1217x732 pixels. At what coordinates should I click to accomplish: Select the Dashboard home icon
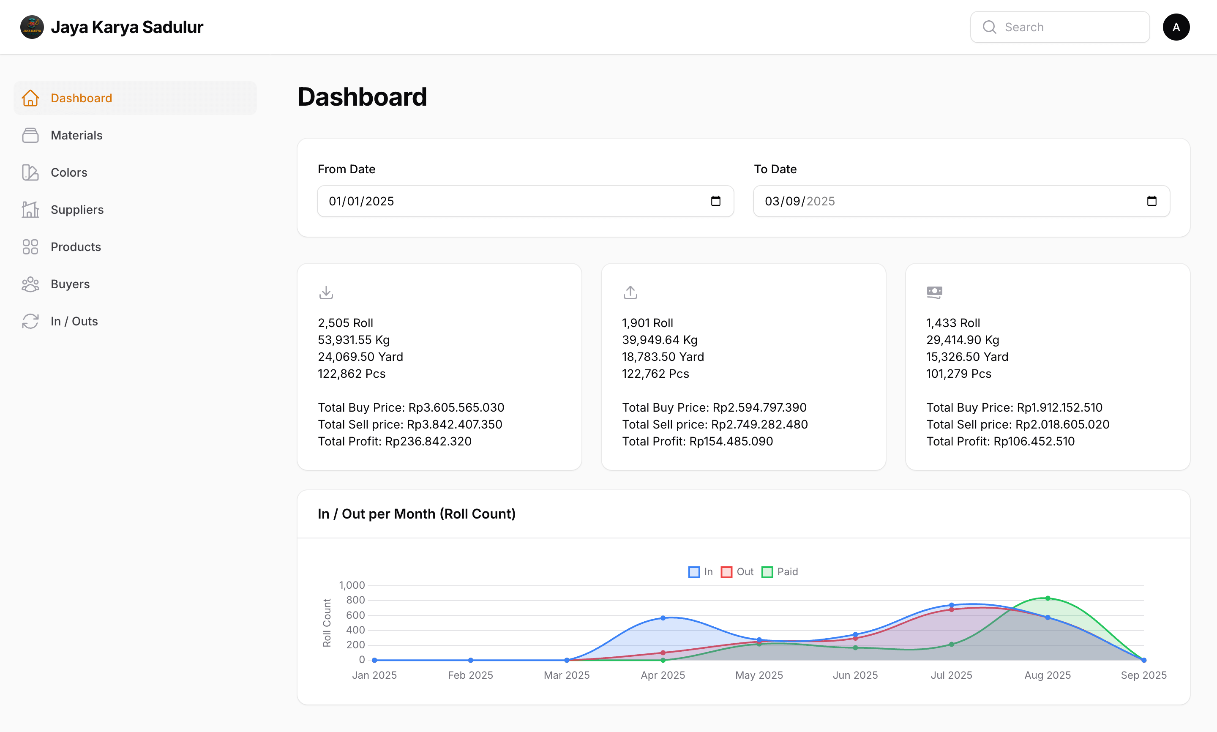30,98
